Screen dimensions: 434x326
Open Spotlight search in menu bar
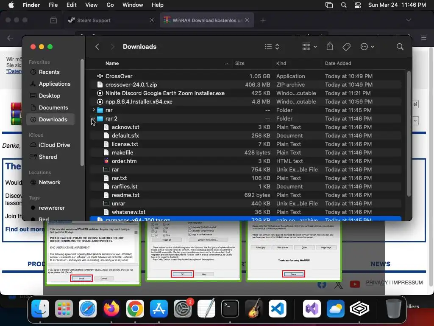[343, 5]
